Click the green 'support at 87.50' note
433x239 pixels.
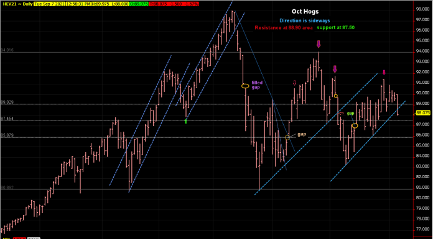tap(335, 27)
